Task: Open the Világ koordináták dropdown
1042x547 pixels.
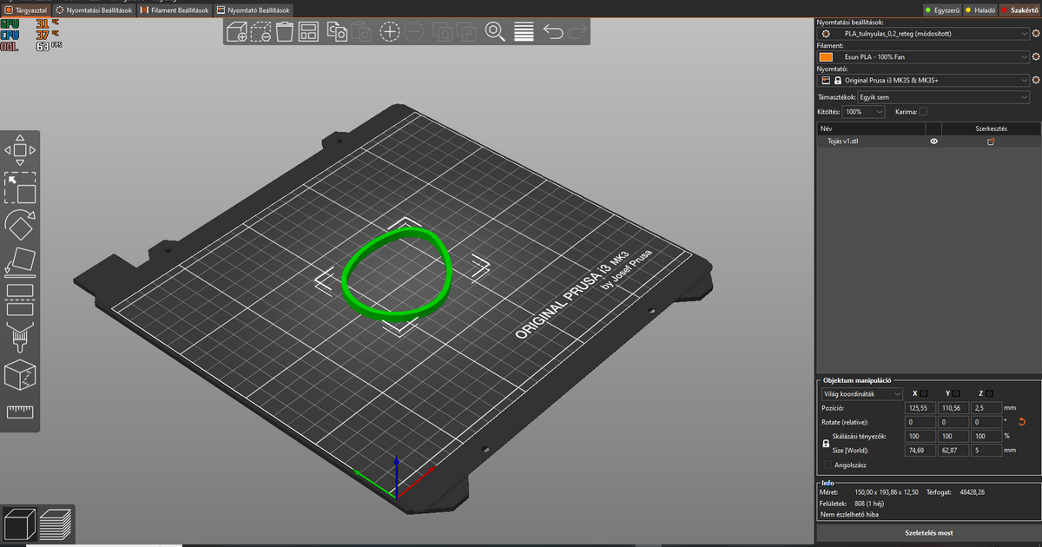Action: (861, 393)
